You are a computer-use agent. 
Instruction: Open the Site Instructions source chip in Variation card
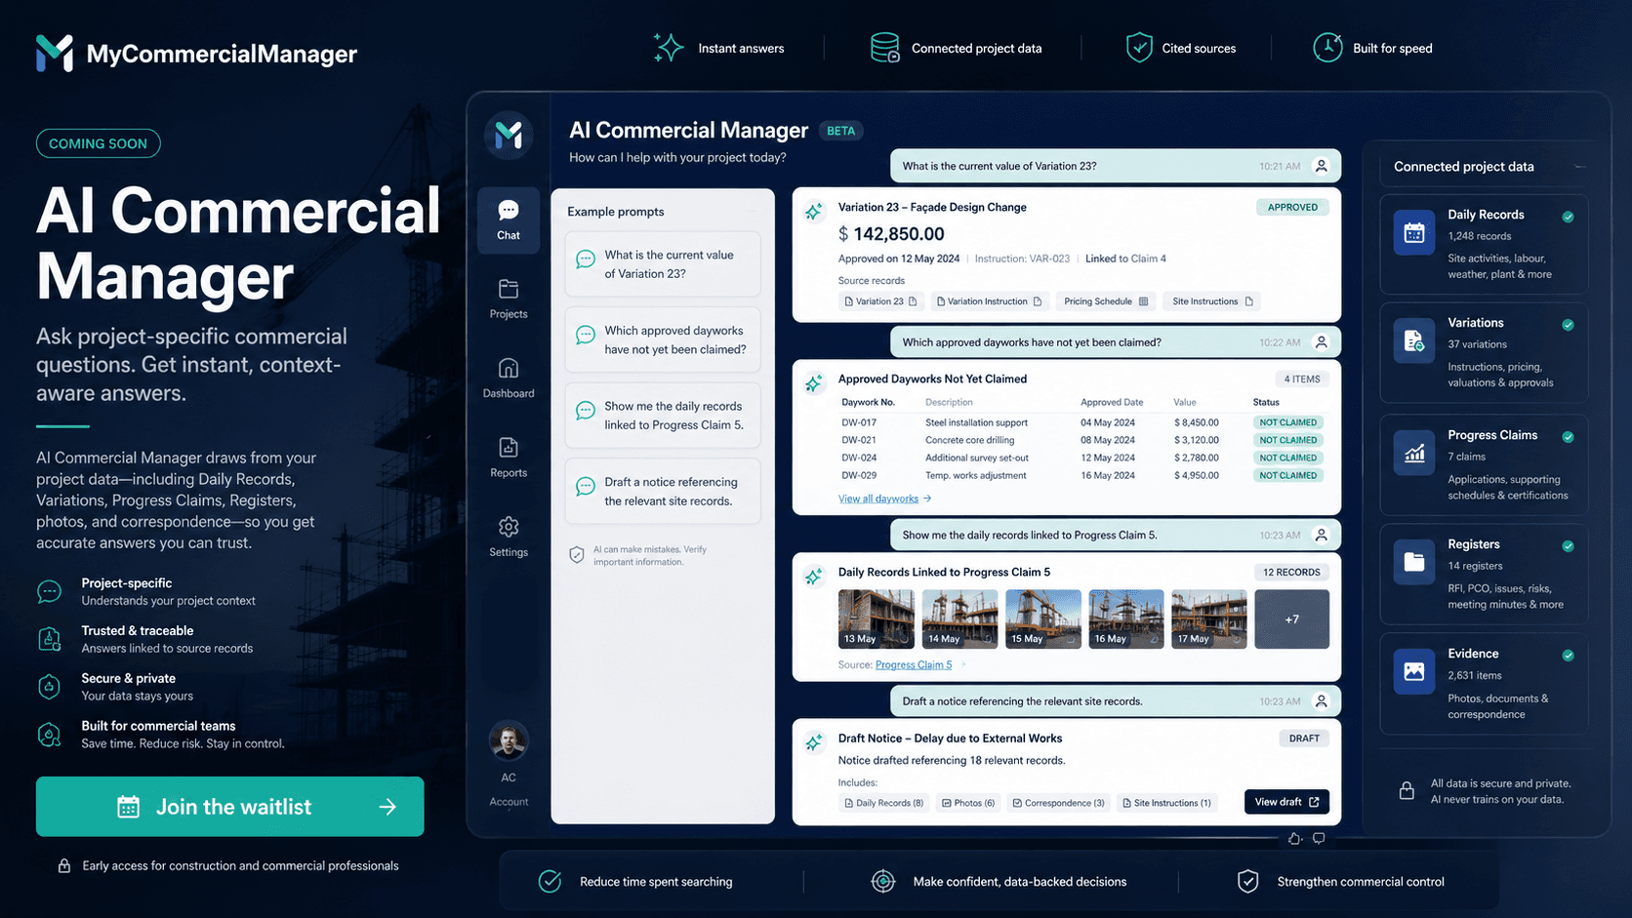tap(1212, 301)
